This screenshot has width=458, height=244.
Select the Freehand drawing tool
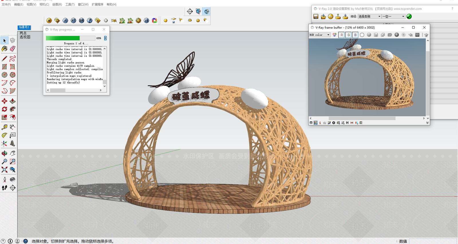[13, 59]
